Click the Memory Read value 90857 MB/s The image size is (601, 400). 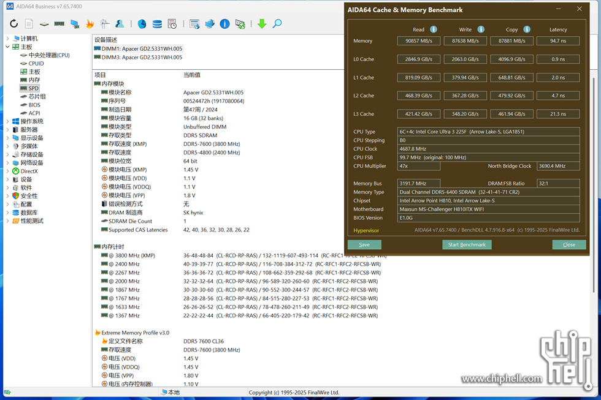tap(418, 41)
